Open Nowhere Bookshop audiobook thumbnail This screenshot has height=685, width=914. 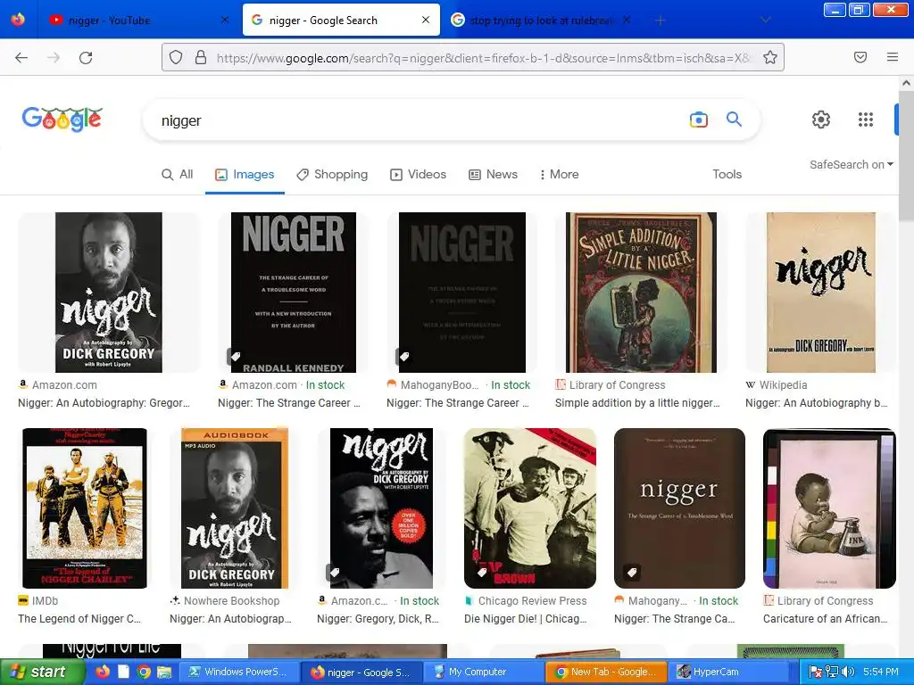(235, 508)
